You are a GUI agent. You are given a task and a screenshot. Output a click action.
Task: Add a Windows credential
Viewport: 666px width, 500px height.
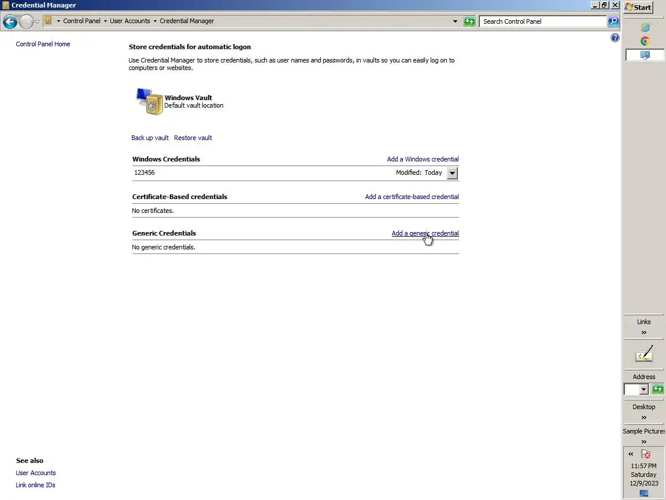(x=423, y=159)
